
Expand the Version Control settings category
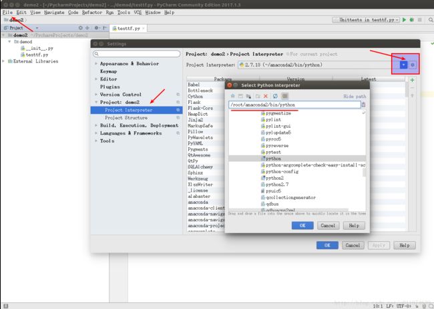[96, 95]
